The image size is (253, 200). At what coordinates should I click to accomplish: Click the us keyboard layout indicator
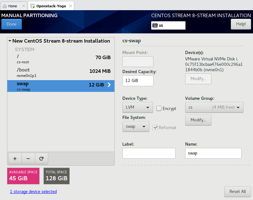click(x=168, y=25)
